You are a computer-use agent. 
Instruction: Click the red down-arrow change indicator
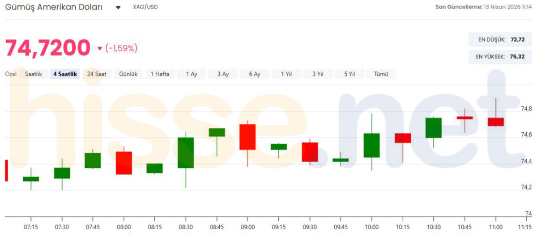(x=100, y=48)
